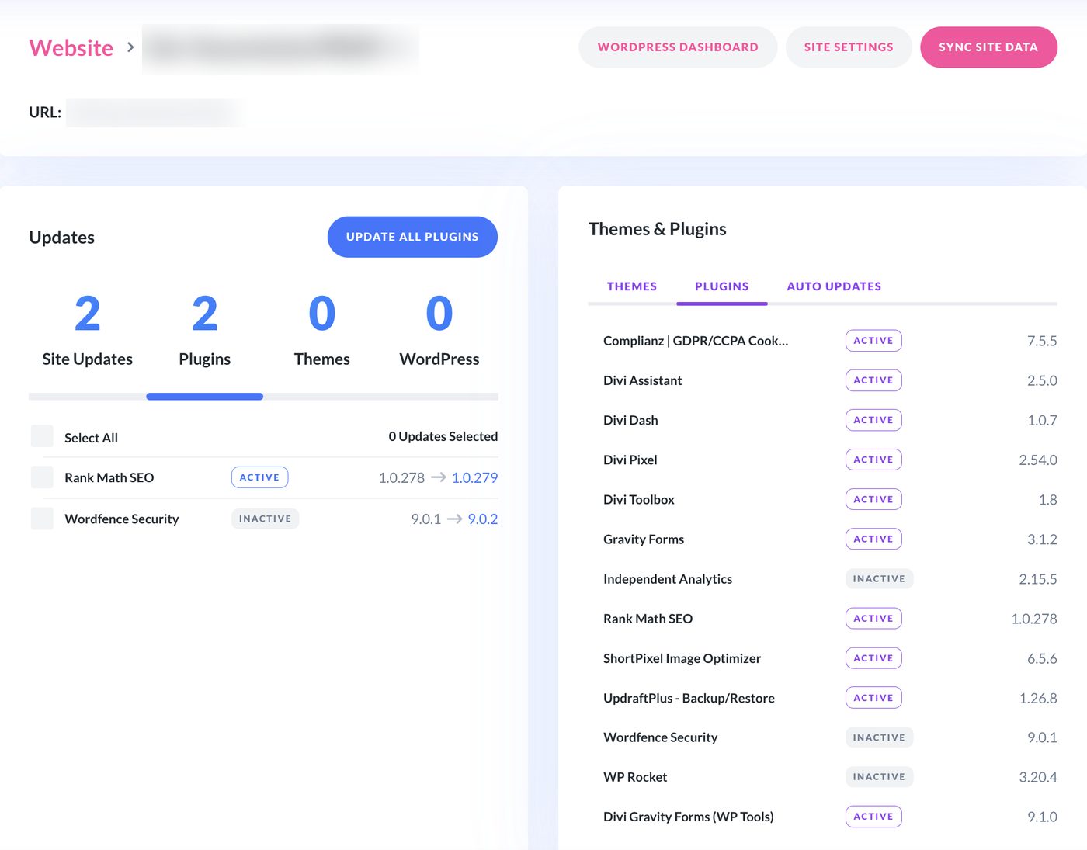
Task: Open Site Settings
Action: pyautogui.click(x=849, y=47)
